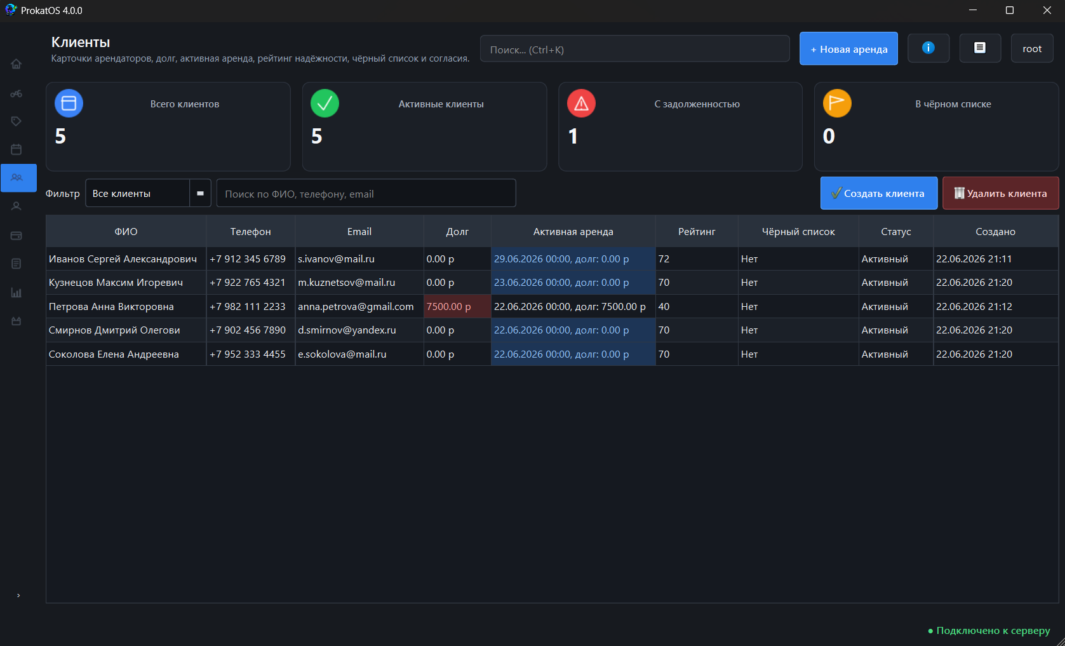
Task: Click the Создать клиента button
Action: (879, 193)
